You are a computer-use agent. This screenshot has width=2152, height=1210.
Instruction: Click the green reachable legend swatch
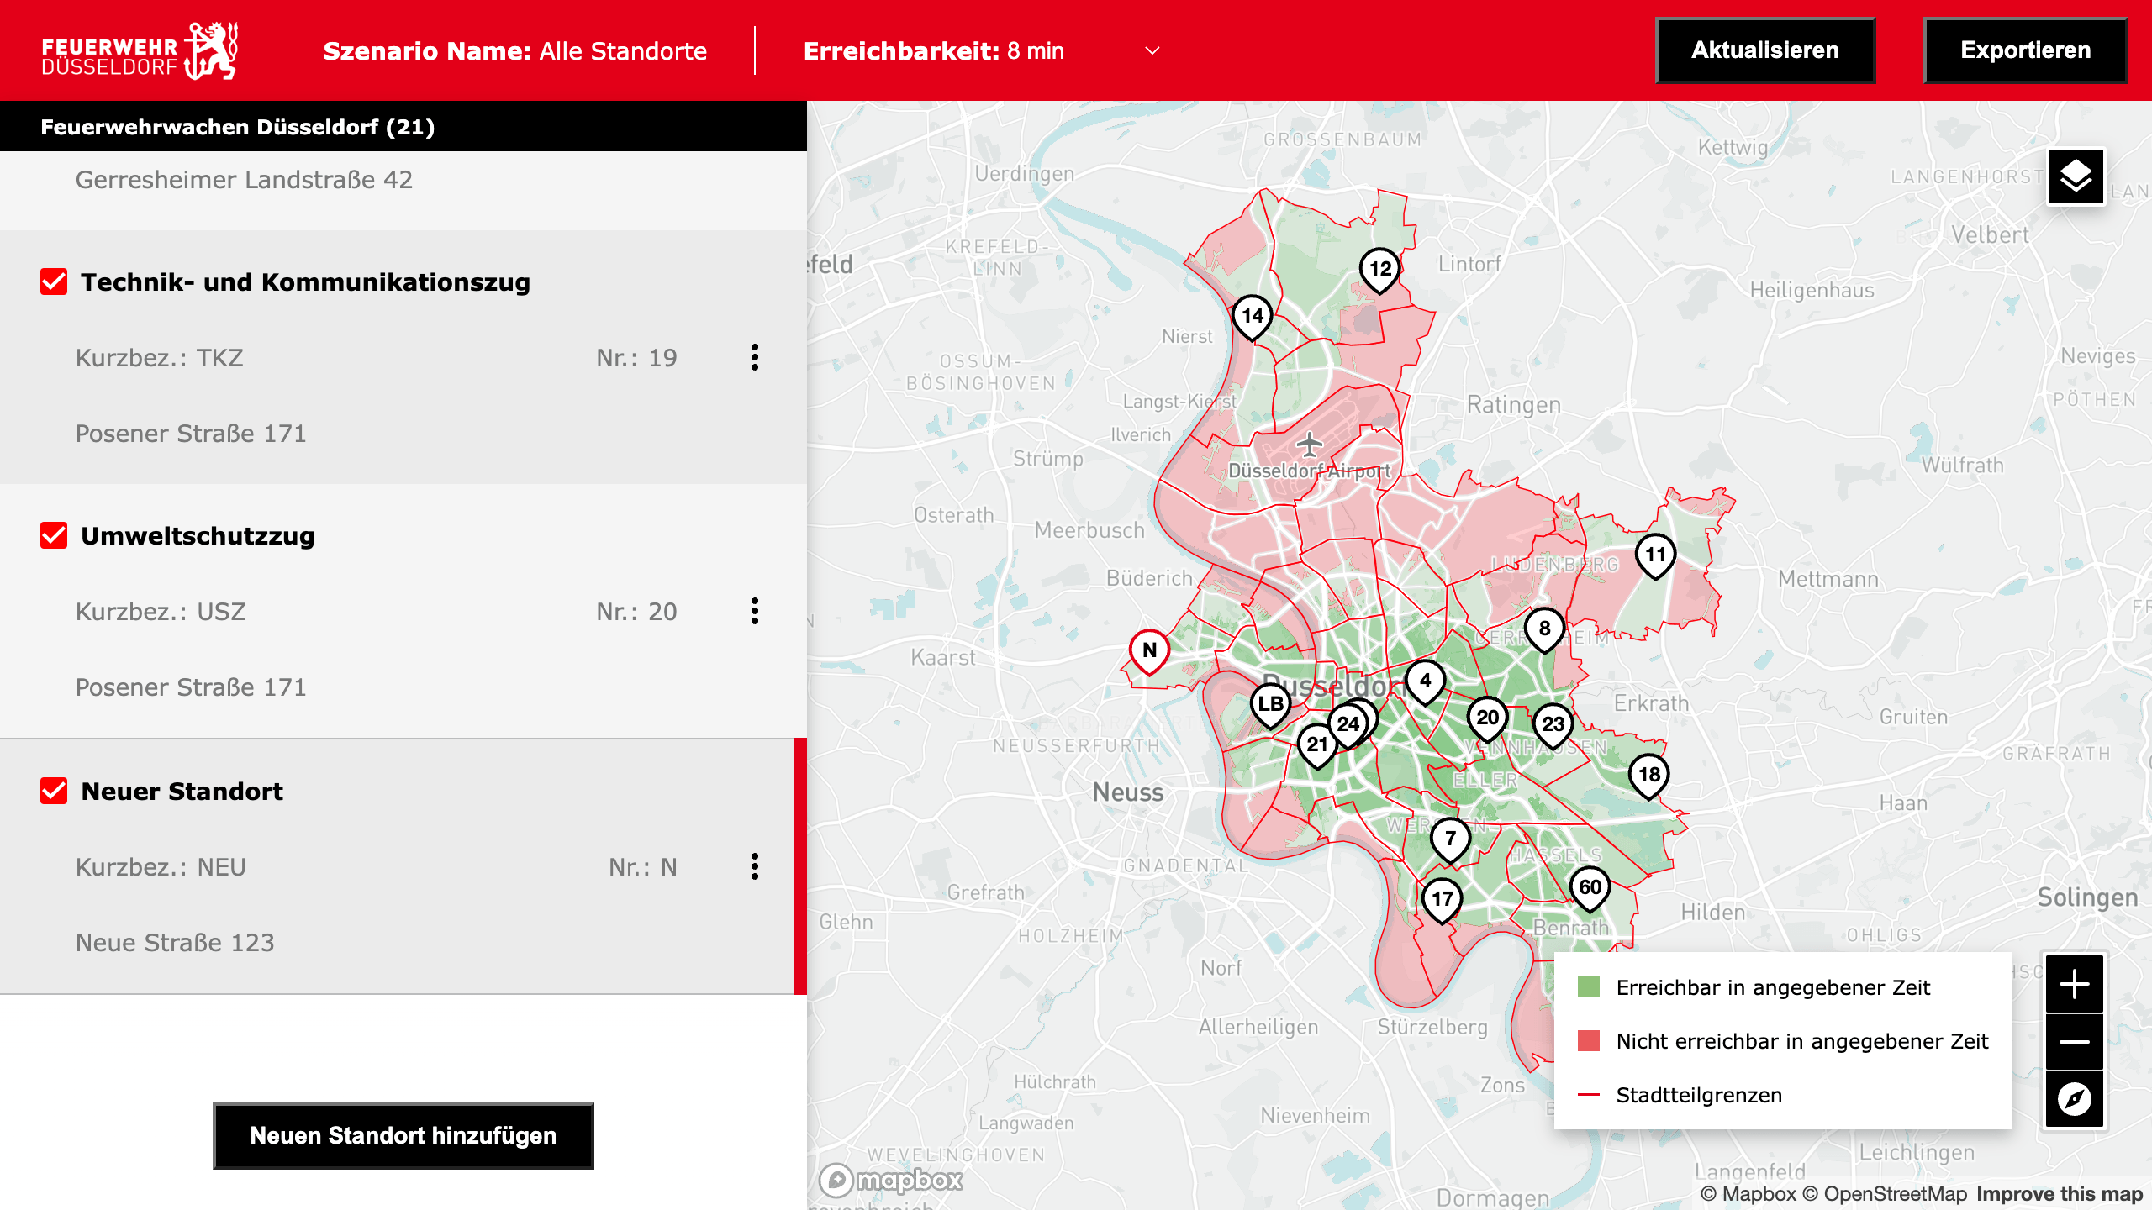click(1589, 987)
